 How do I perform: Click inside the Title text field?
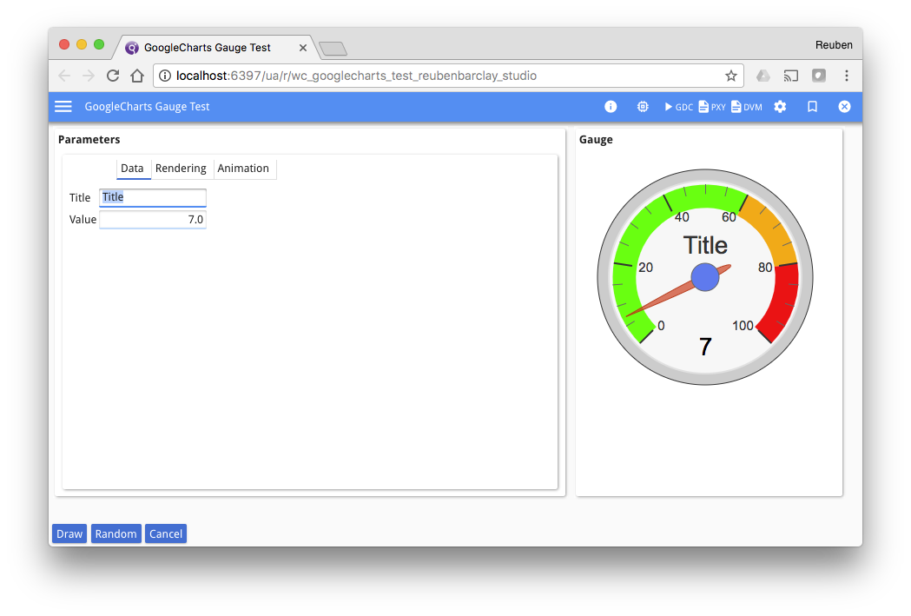point(152,197)
